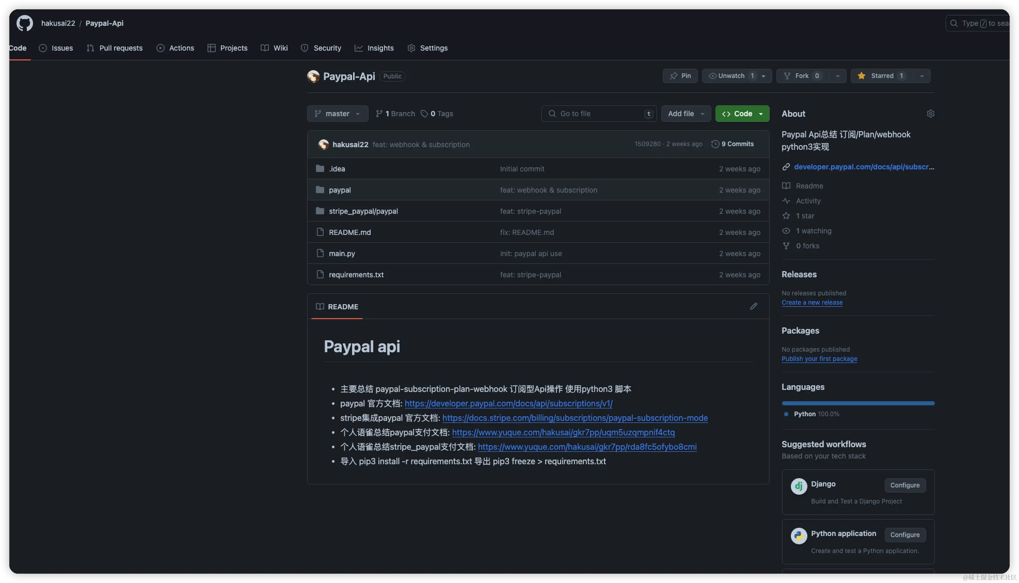Click the hakusai22 avatar in commit row
Viewport: 1019px width, 583px height.
[x=323, y=145]
